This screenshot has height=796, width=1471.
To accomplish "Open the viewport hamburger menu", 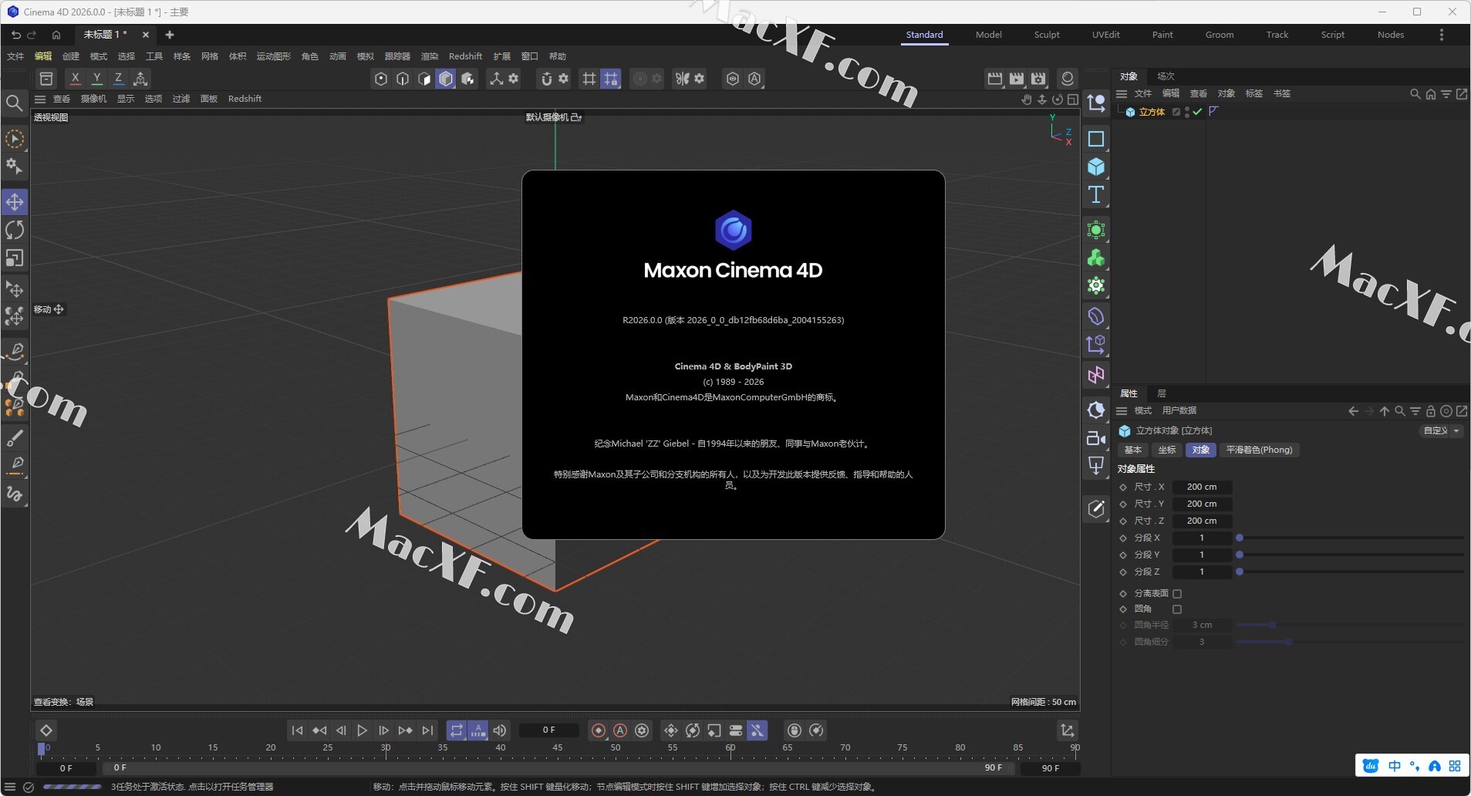I will pyautogui.click(x=40, y=99).
